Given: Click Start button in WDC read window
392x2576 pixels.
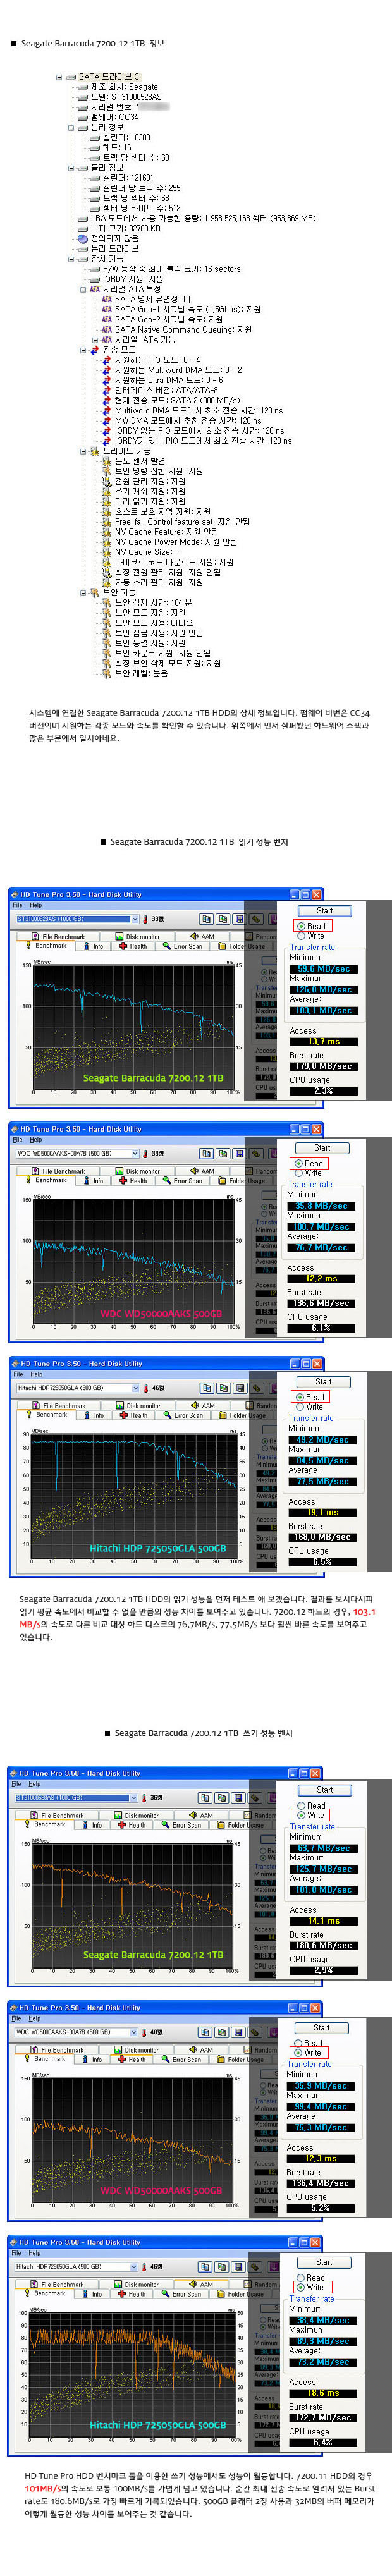Looking at the screenshot, I should (322, 1148).
